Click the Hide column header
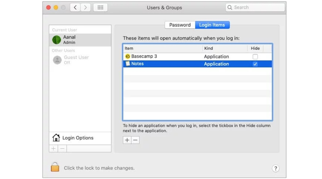The width and height of the screenshot is (322, 179). point(255,48)
